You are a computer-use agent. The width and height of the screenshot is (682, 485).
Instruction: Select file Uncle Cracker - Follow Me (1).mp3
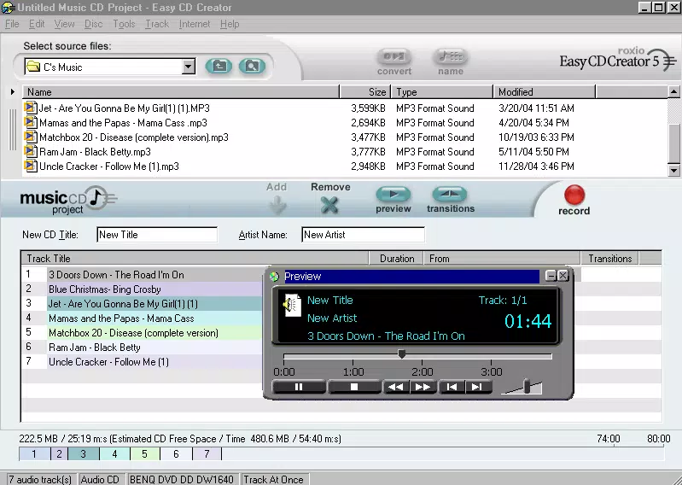tap(108, 167)
